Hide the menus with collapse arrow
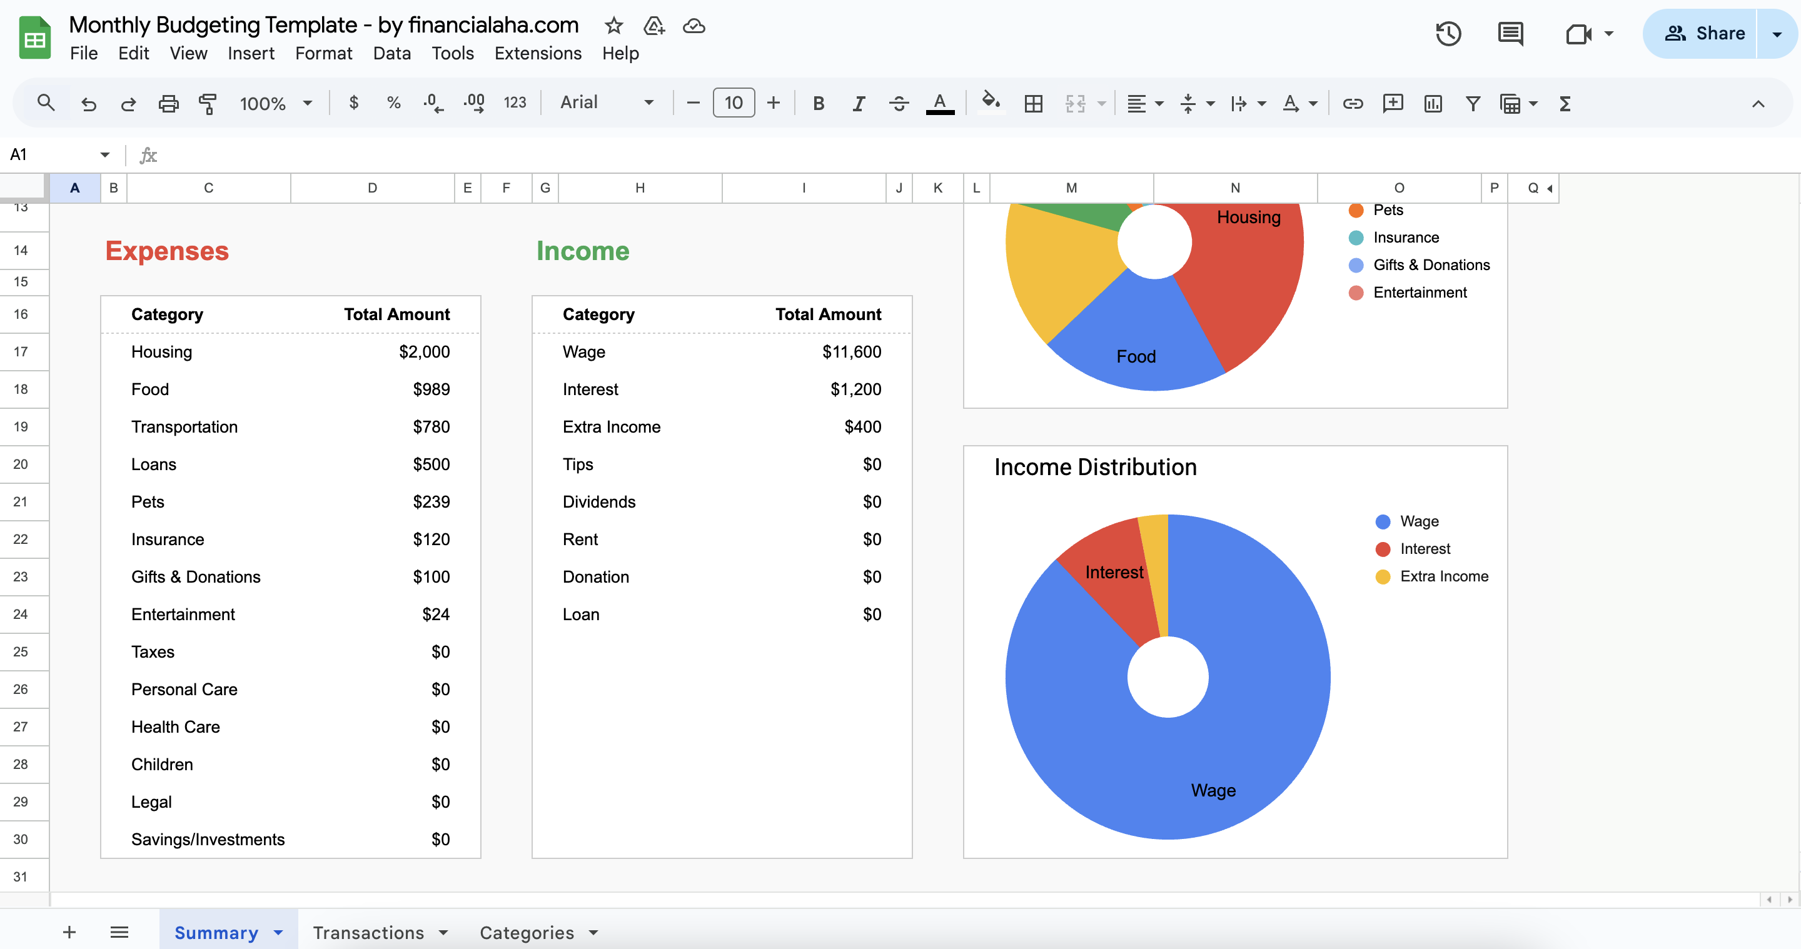The image size is (1801, 949). point(1758,103)
